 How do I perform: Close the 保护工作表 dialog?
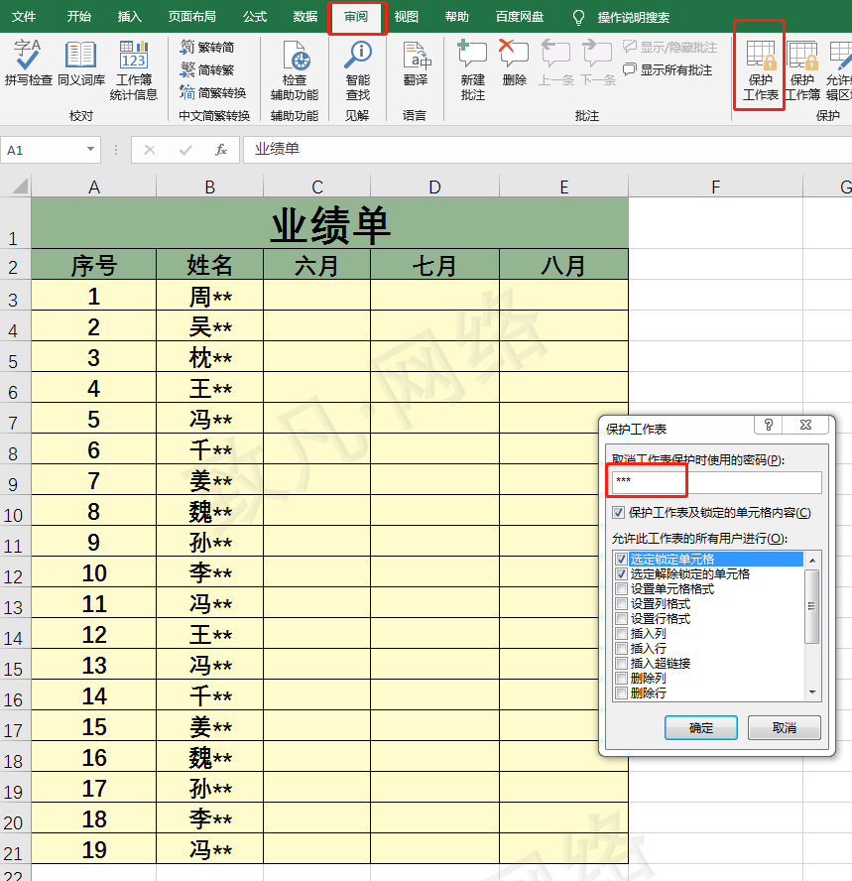(x=805, y=426)
